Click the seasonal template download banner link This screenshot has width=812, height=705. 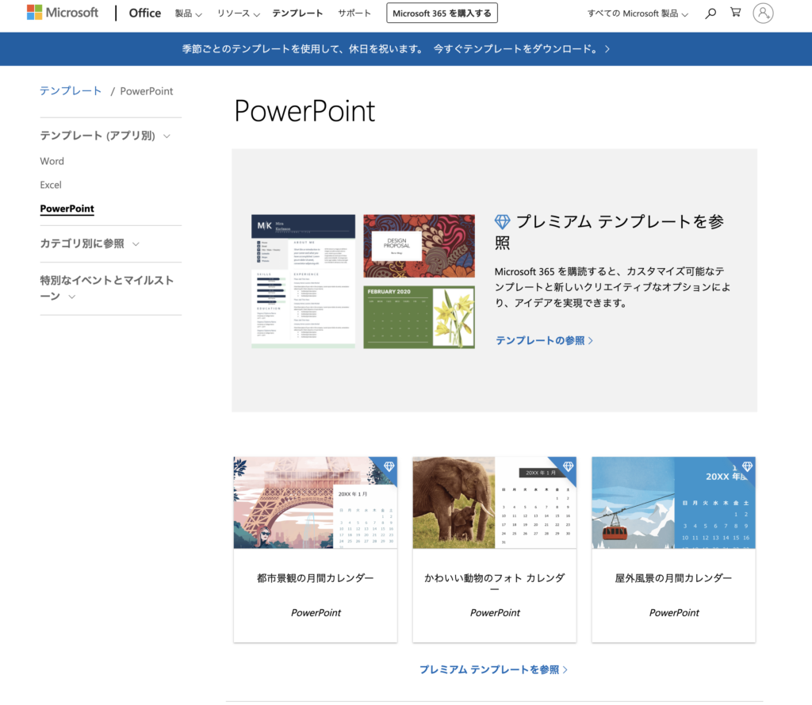tap(396, 49)
